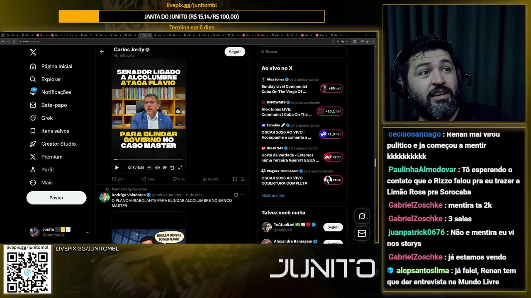The image size is (531, 298).
Task: Open Explorar from the sidebar
Action: click(45, 79)
